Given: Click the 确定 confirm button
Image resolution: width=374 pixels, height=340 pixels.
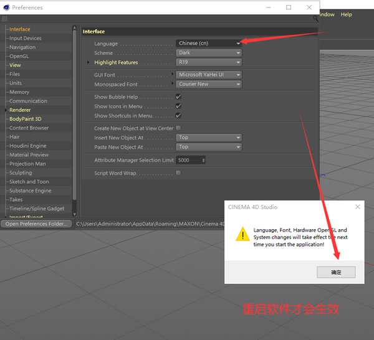Looking at the screenshot, I should pyautogui.click(x=336, y=272).
